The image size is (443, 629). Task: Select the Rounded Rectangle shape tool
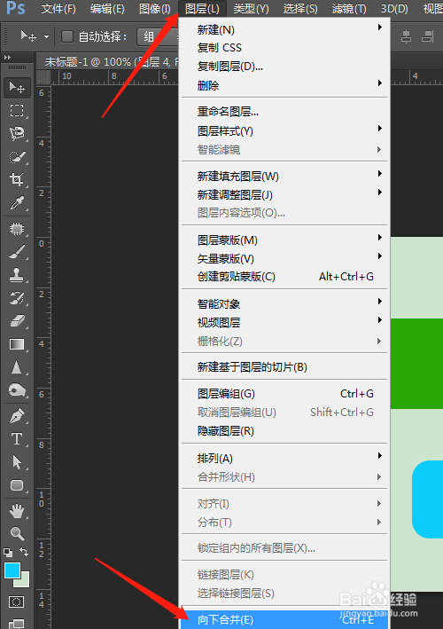pos(17,485)
